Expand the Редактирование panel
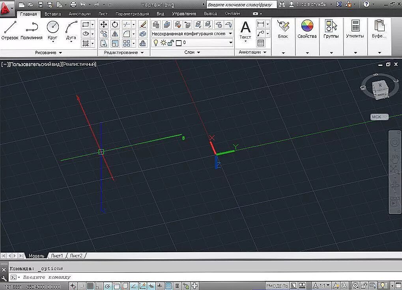This screenshot has height=290, width=402. pyautogui.click(x=124, y=52)
